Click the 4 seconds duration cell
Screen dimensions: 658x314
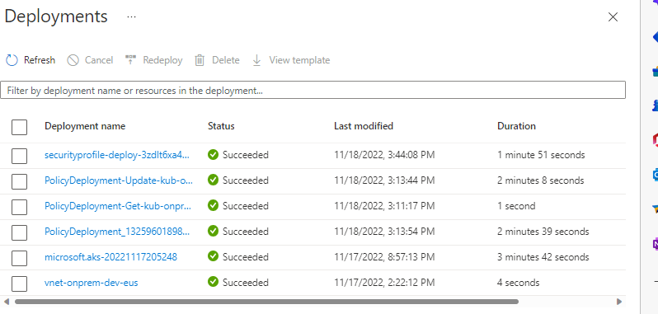[x=519, y=283]
